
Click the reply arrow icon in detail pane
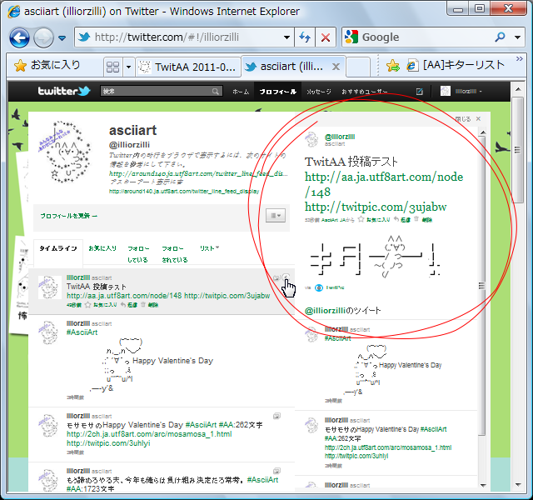click(x=396, y=219)
